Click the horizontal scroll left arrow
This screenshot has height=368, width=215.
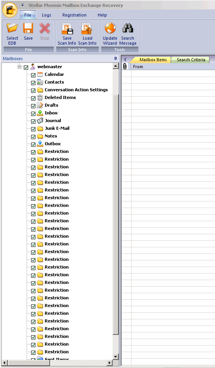[x=5, y=363]
